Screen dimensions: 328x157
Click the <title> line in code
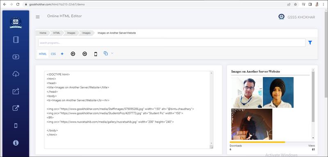pyautogui.click(x=78, y=87)
